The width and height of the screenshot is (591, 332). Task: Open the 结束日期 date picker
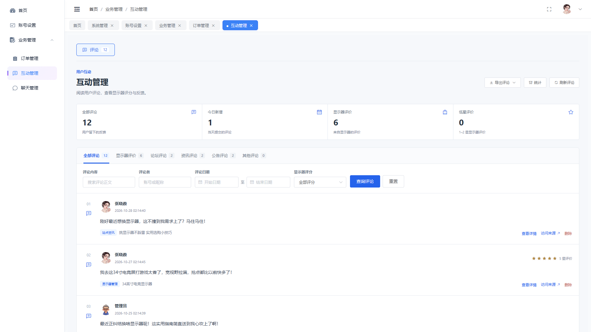point(268,182)
